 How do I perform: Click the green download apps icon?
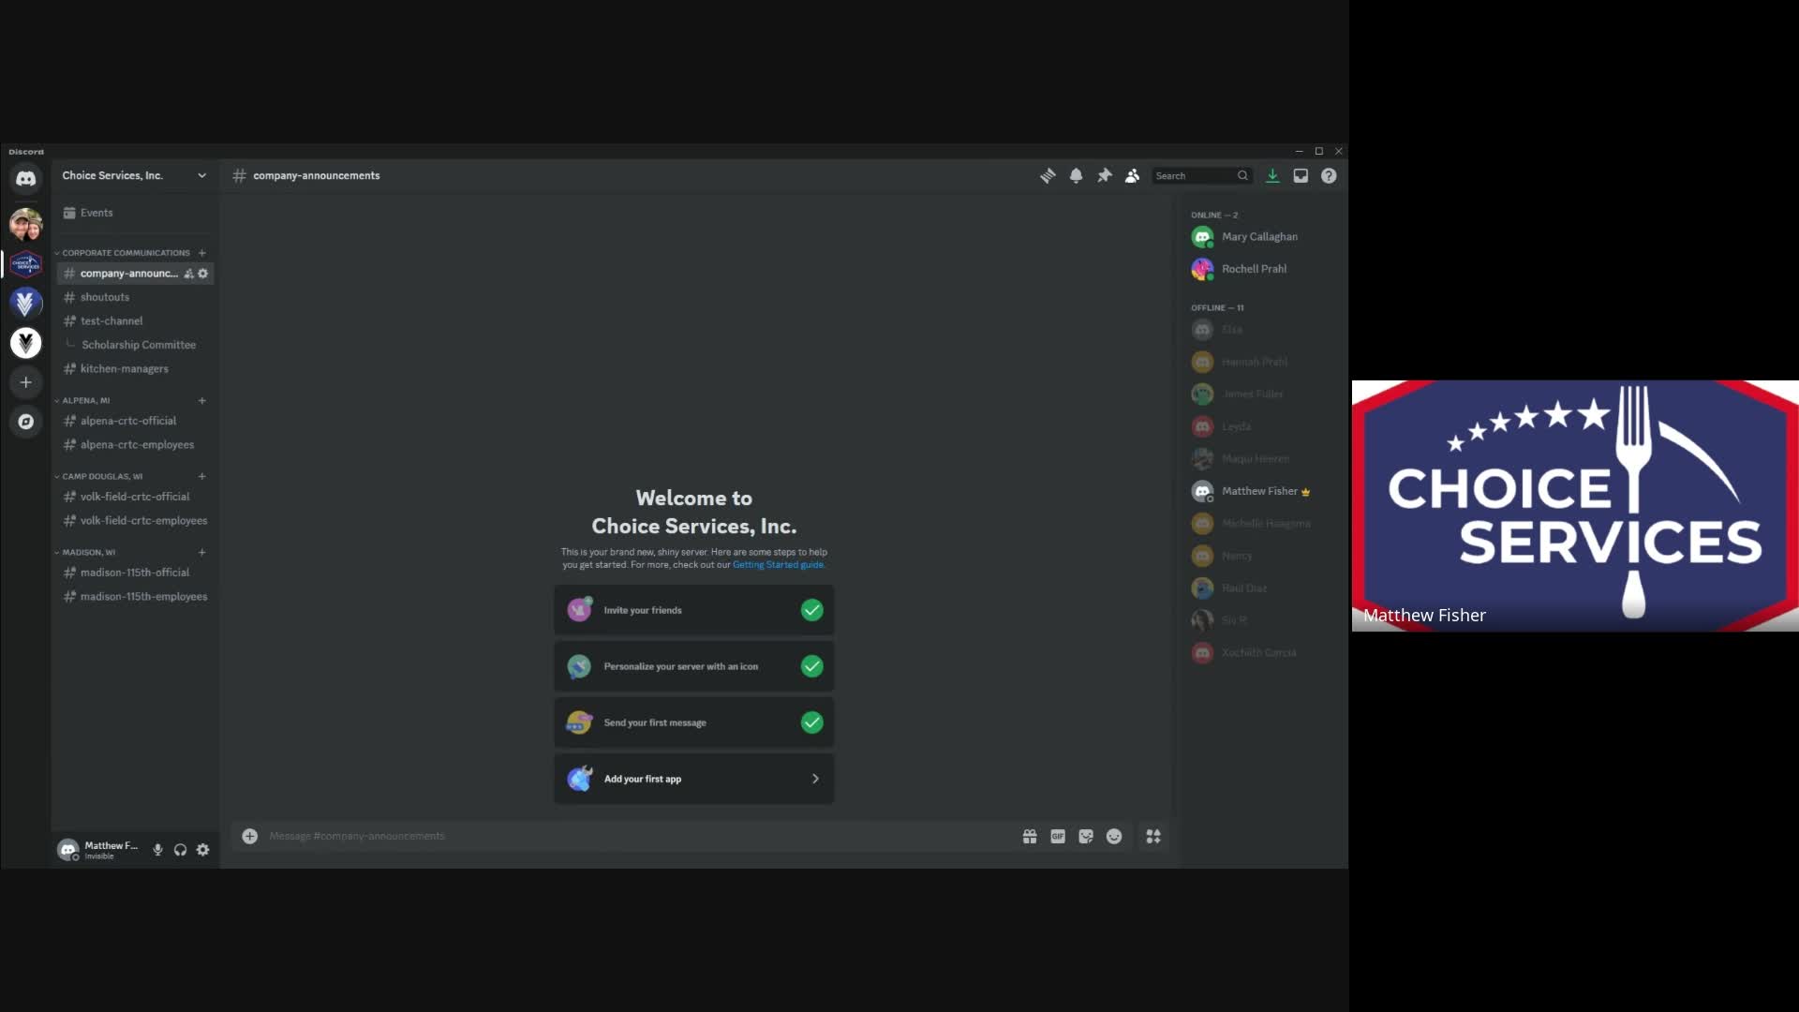1272,175
